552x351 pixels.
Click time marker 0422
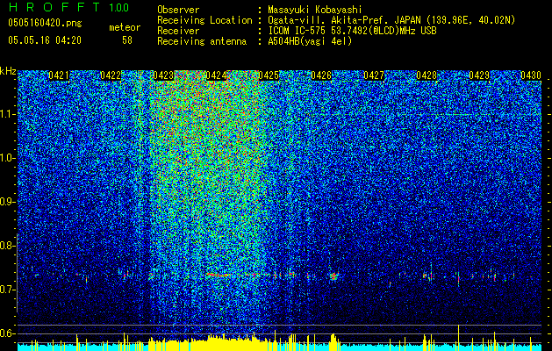[111, 75]
